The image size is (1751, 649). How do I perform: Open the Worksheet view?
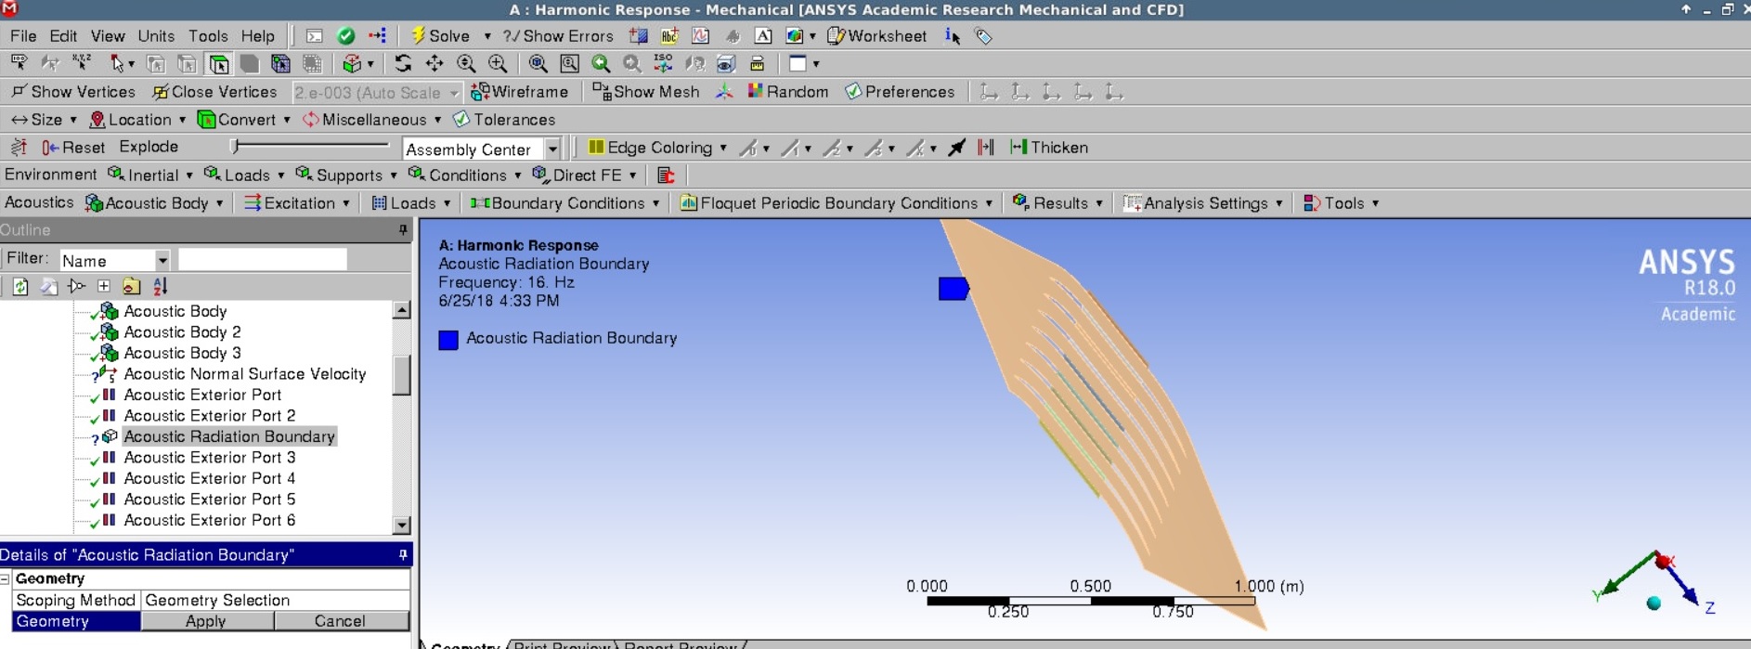[x=876, y=36]
